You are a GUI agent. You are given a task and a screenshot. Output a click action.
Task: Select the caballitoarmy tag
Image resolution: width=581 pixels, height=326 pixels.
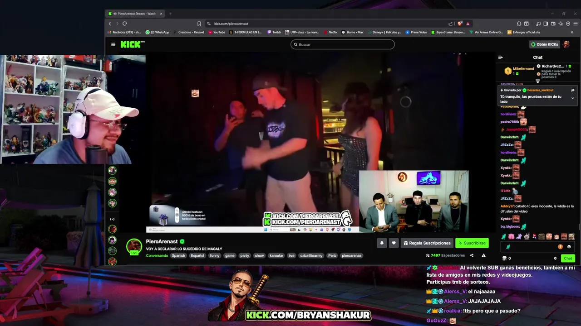click(x=311, y=256)
